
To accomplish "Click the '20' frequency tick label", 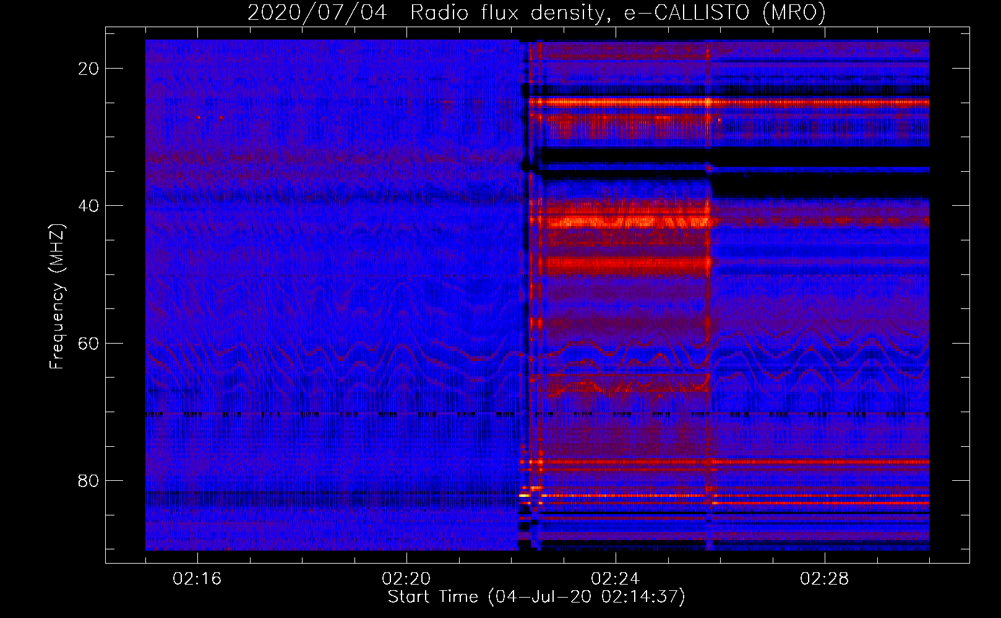I will 88,69.
